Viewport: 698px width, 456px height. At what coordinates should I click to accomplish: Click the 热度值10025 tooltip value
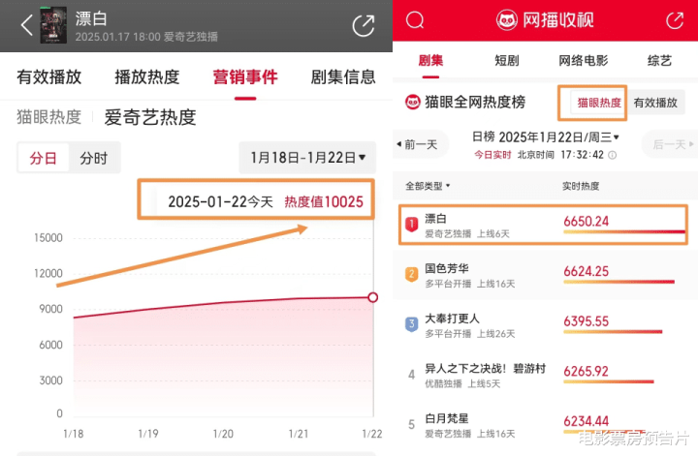tap(324, 201)
